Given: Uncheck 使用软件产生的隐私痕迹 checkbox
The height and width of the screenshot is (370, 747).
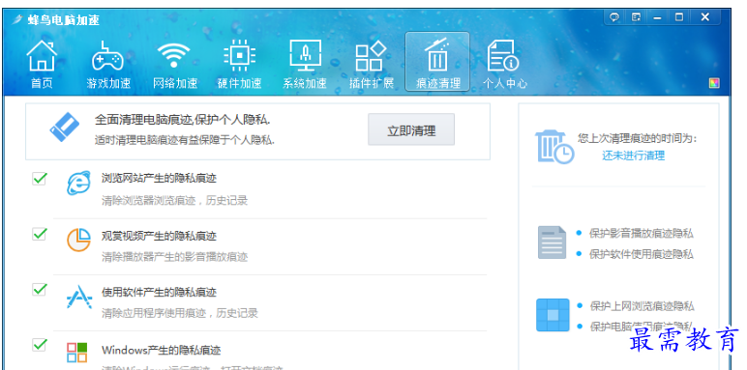Looking at the screenshot, I should (x=39, y=289).
